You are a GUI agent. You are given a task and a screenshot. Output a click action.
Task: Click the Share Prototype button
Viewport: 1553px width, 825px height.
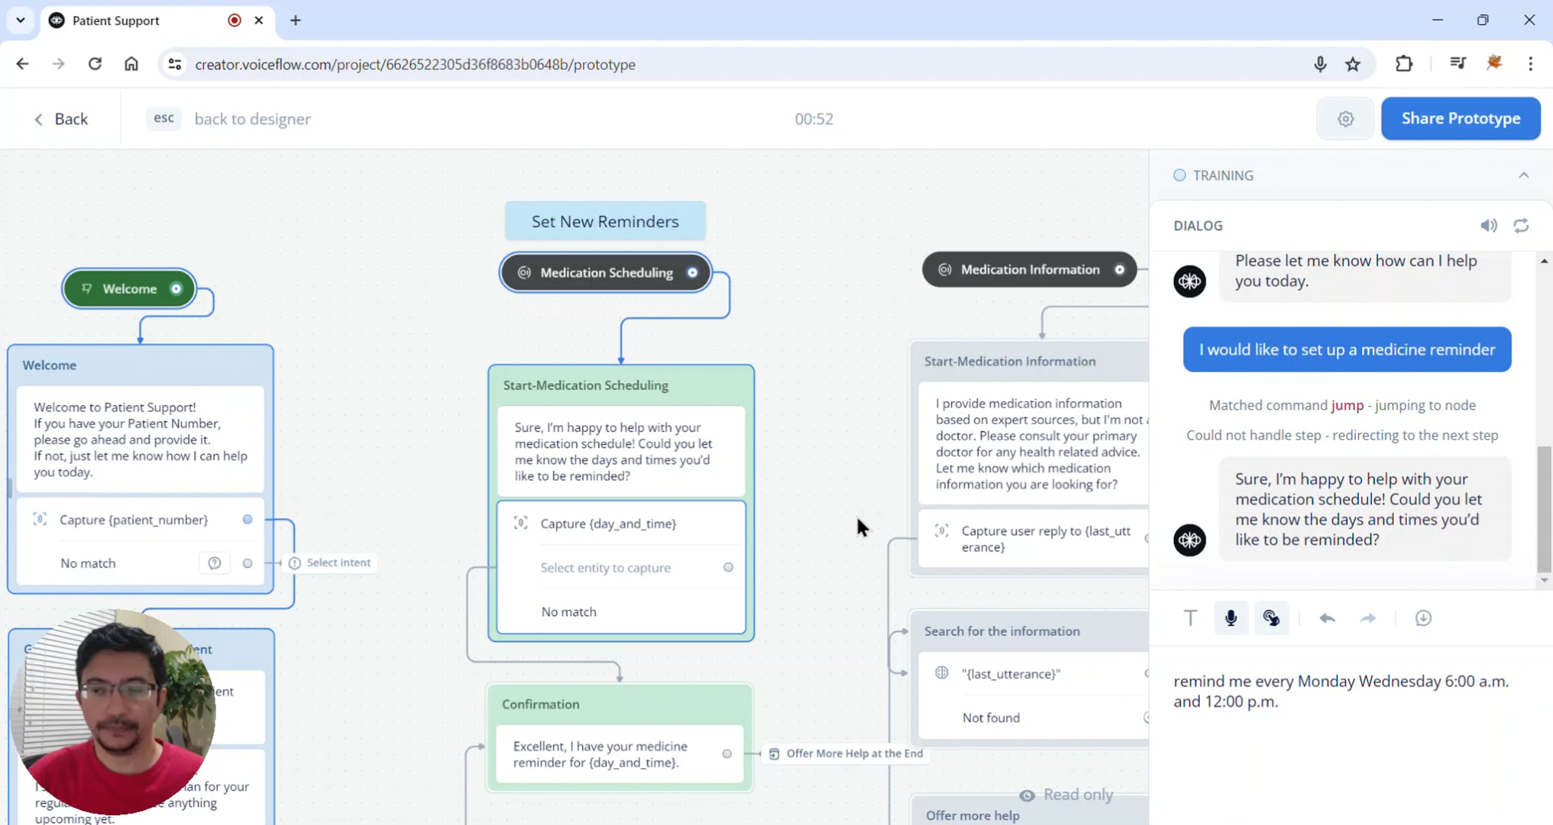click(1460, 118)
